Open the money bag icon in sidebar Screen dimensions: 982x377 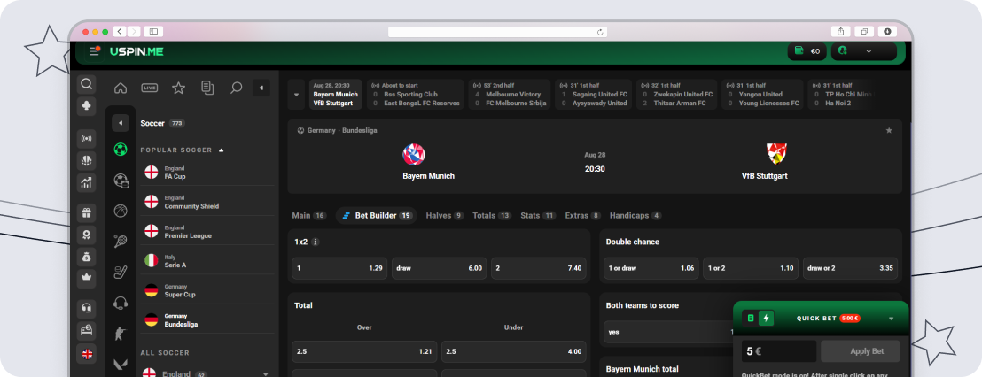coord(87,257)
